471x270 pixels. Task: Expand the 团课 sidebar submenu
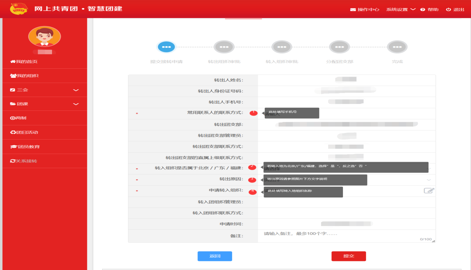click(x=76, y=104)
